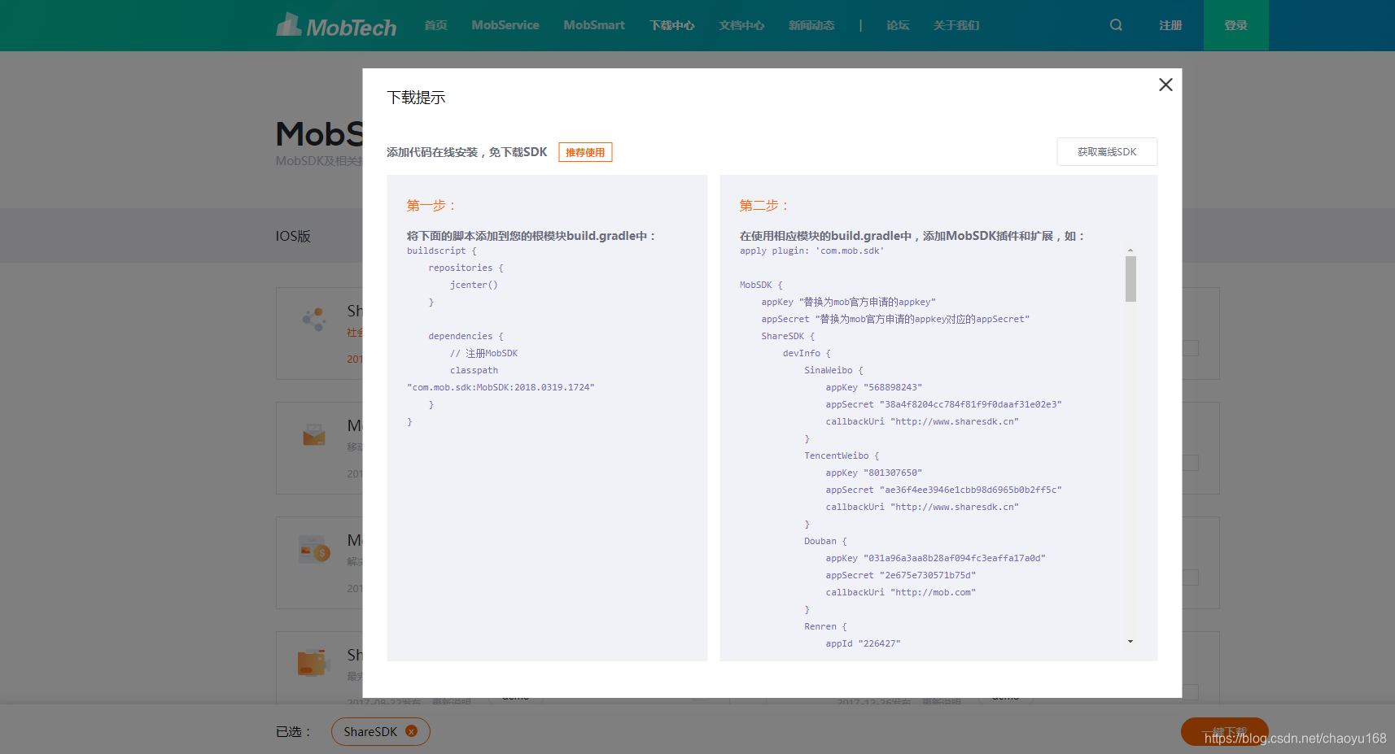The image size is (1395, 754).
Task: Click Douban appSecret "2e675e730571b75d" line
Action: click(900, 575)
